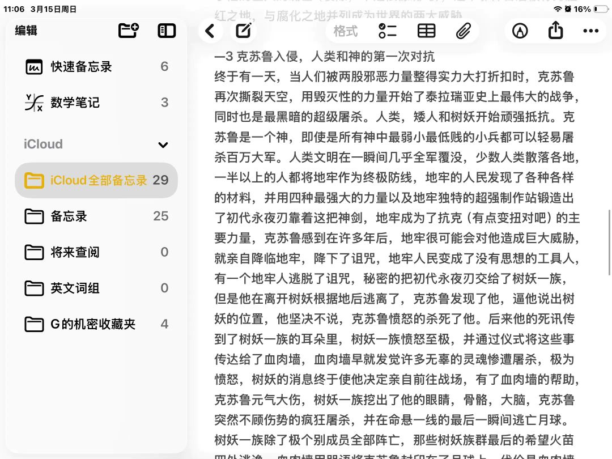Open the 快速备忘录 folder
The width and height of the screenshot is (612, 459).
point(96,66)
